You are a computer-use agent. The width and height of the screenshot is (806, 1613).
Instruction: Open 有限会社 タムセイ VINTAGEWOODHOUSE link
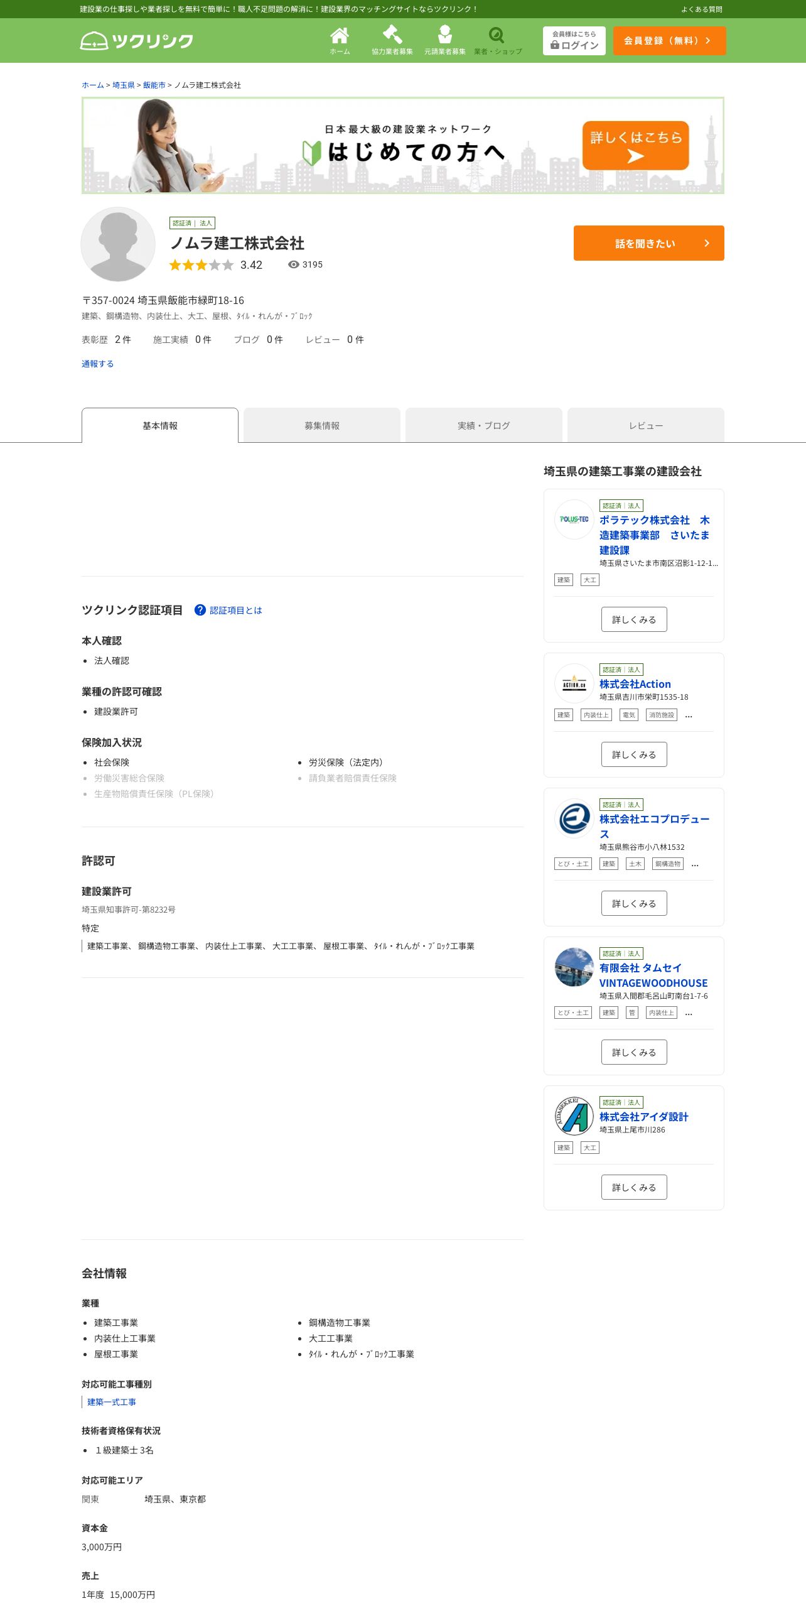click(653, 975)
